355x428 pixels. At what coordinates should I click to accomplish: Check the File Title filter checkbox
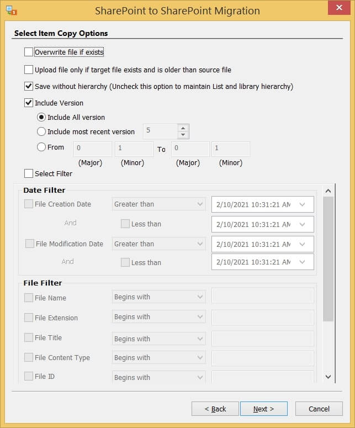click(29, 337)
